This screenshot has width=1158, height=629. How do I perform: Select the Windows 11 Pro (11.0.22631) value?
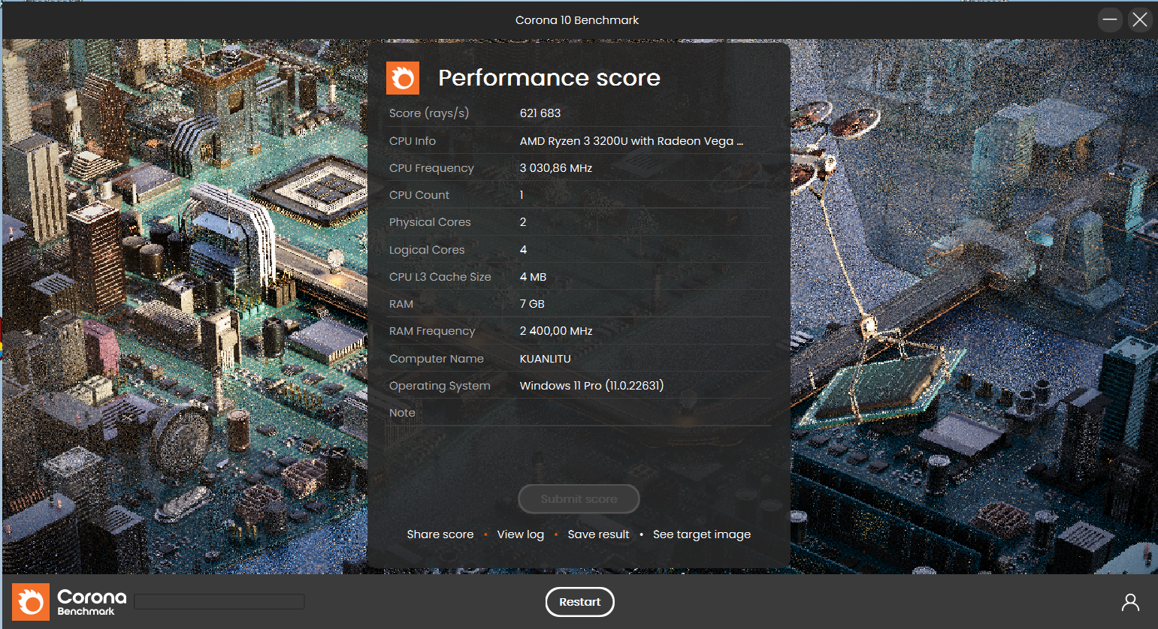coord(591,386)
